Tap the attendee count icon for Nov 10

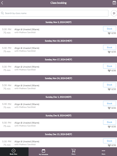click(x=109, y=52)
